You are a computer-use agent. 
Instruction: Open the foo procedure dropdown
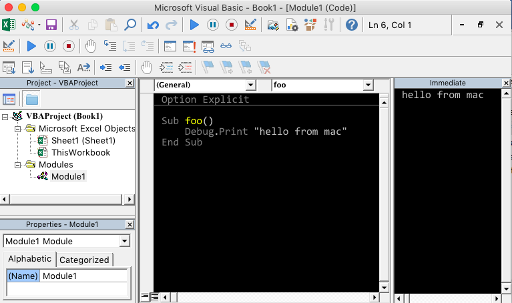[x=368, y=85]
